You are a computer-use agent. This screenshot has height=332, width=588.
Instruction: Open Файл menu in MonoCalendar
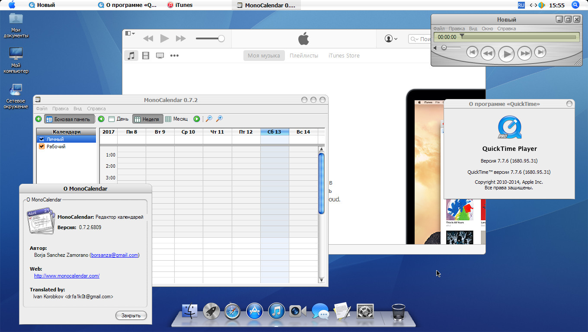[x=42, y=109]
